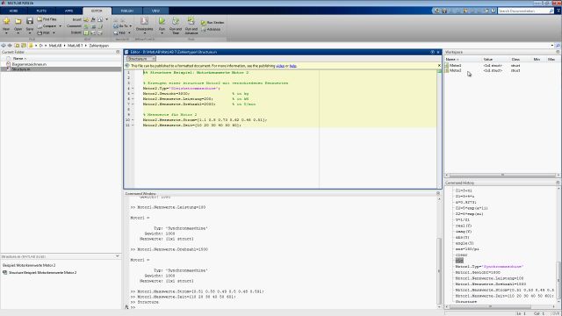Run the script with the Run icon
This screenshot has height=316, width=562.
(x=162, y=21)
